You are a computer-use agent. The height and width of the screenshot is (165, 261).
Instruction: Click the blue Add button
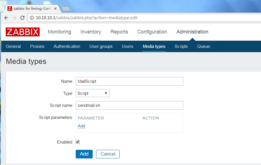(84, 154)
